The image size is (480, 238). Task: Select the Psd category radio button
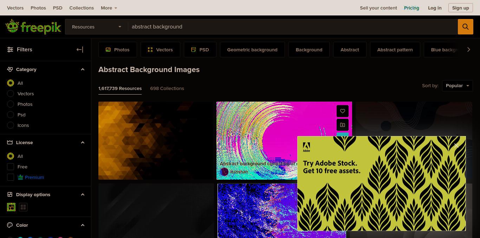11,115
